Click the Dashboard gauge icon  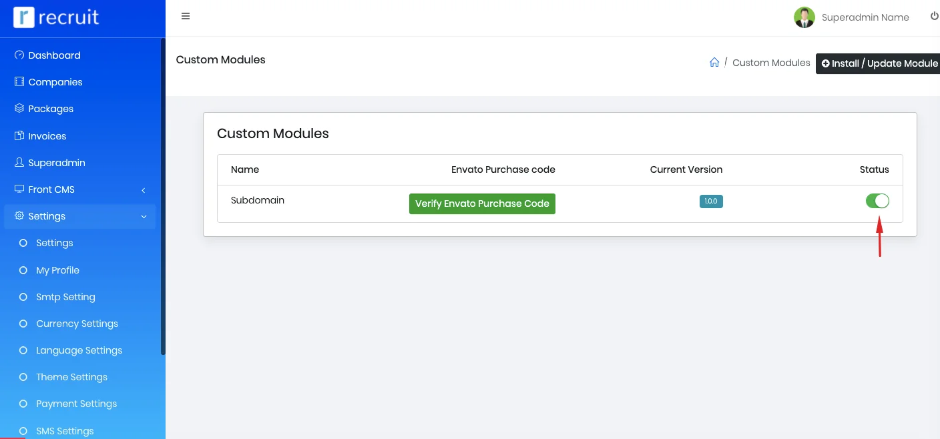(x=19, y=55)
